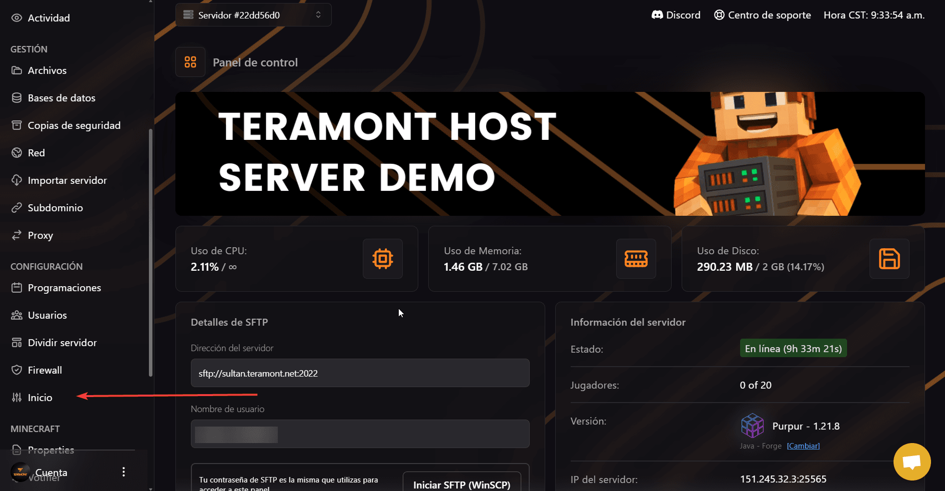Select the 290.23 MB disk usage value

[x=725, y=267]
